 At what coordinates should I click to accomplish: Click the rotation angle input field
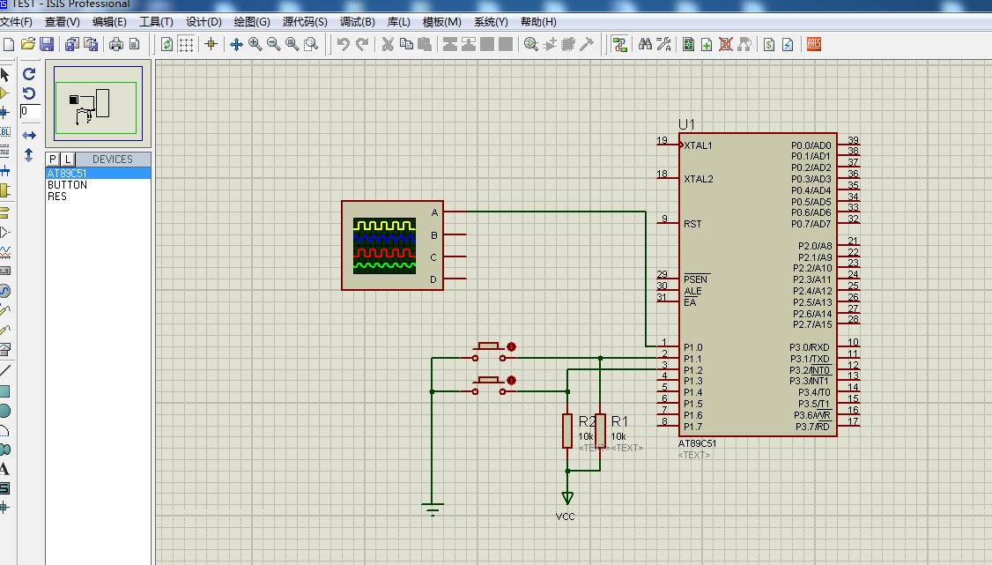[30, 111]
